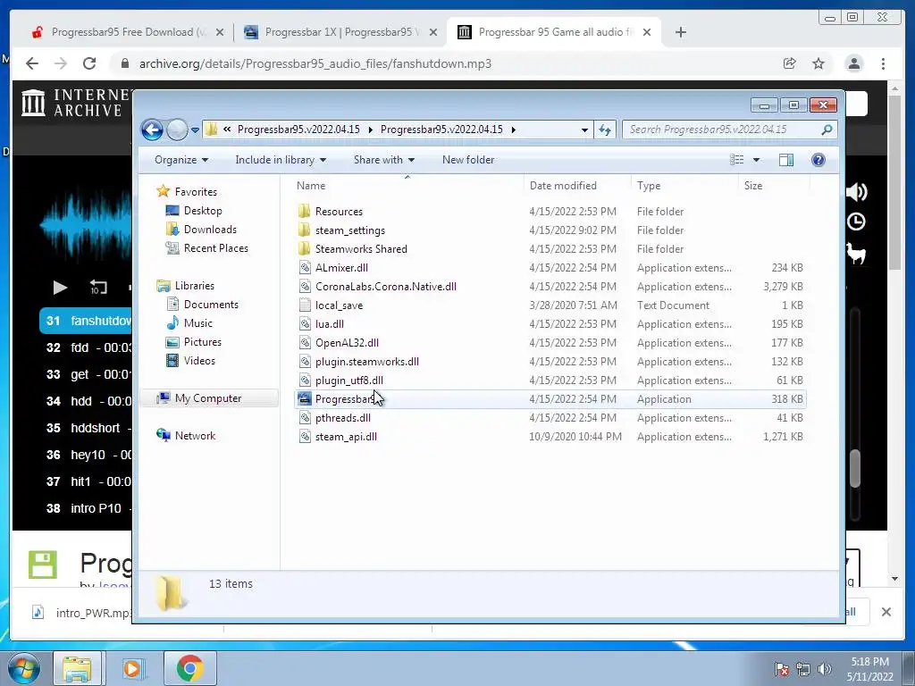Go back in the Explorer window
The height and width of the screenshot is (686, 915).
pyautogui.click(x=152, y=130)
